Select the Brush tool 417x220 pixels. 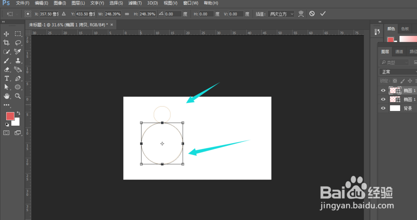pos(6,61)
